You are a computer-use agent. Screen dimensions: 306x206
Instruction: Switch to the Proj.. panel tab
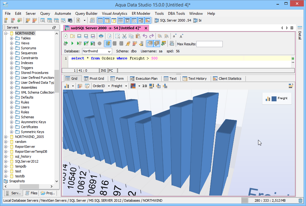(48, 193)
